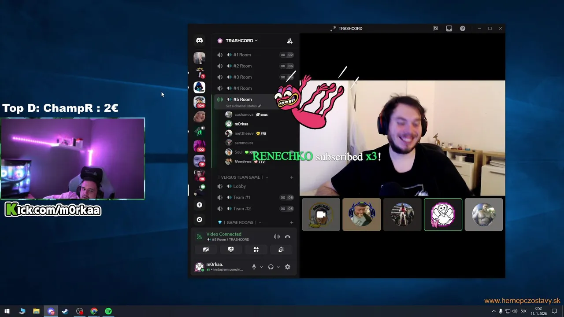Click Set a channel status text
This screenshot has width=564, height=317.
241,106
